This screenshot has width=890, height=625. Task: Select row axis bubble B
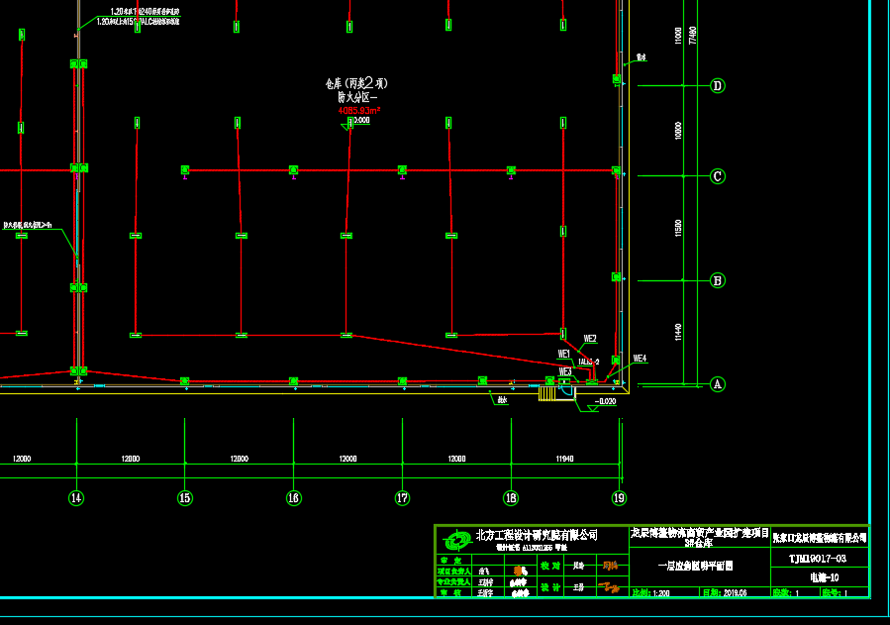(x=718, y=280)
